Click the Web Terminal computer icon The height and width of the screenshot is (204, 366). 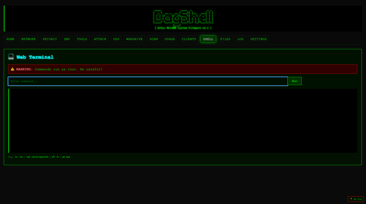[x=11, y=57]
